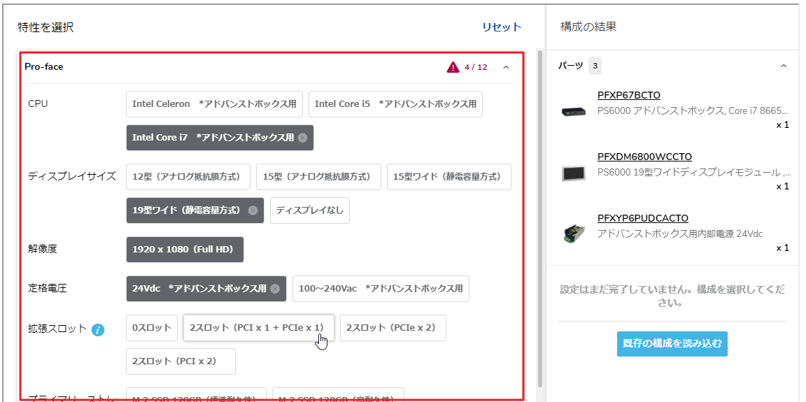Click the ディスプレイサイズ label
This screenshot has height=402, width=806.
coord(72,177)
